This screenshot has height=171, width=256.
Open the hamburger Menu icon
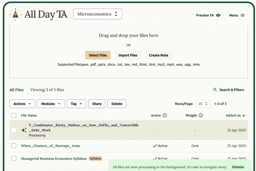tap(242, 15)
